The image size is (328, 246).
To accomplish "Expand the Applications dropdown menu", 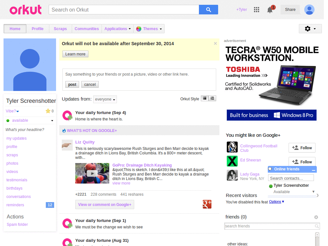I will pyautogui.click(x=118, y=29).
